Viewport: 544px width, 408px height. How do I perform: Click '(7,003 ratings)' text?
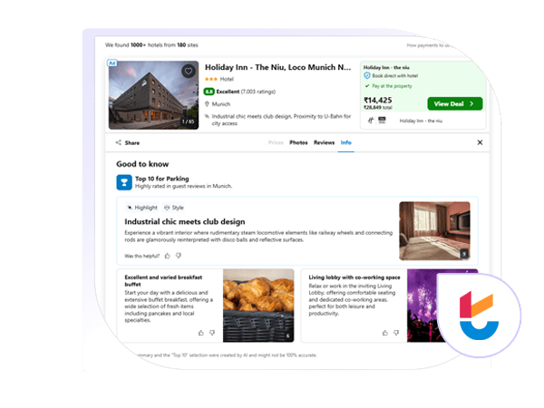(x=258, y=92)
